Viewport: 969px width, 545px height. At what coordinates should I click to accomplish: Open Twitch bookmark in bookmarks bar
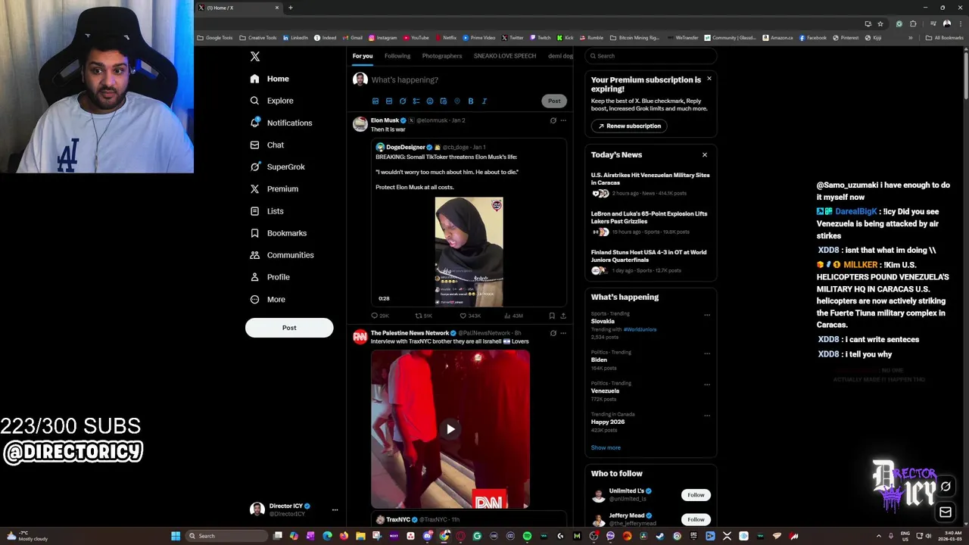[540, 38]
